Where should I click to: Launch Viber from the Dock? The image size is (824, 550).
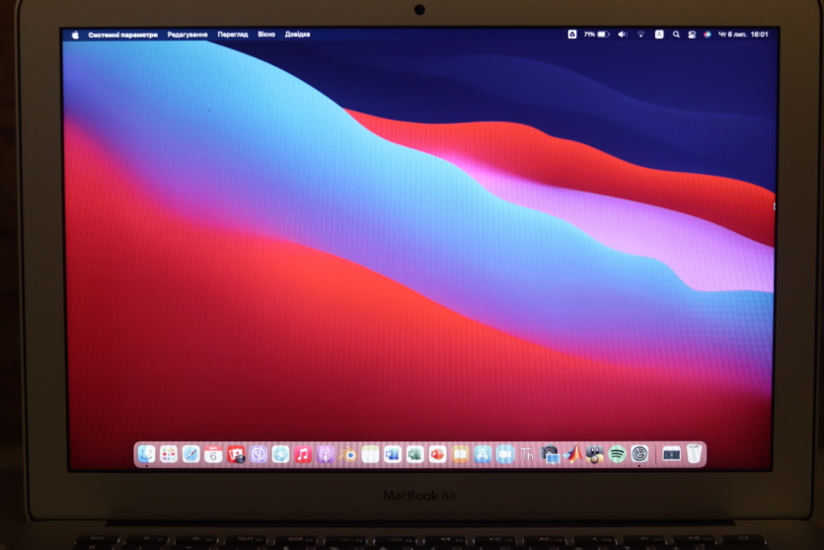click(258, 454)
